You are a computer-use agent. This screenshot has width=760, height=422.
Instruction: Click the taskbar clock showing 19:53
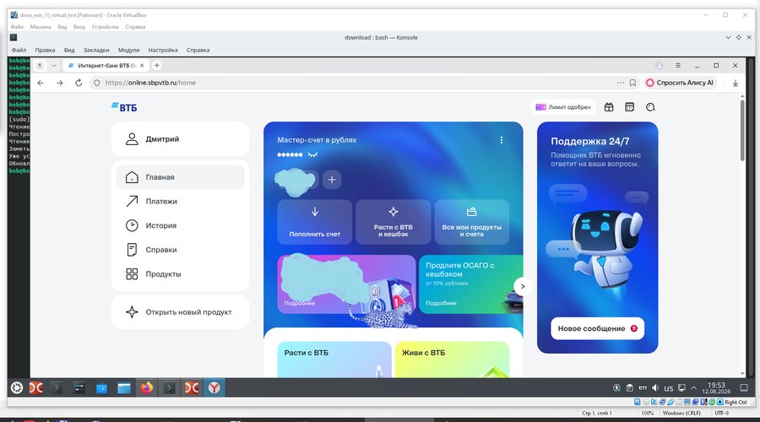pyautogui.click(x=716, y=387)
